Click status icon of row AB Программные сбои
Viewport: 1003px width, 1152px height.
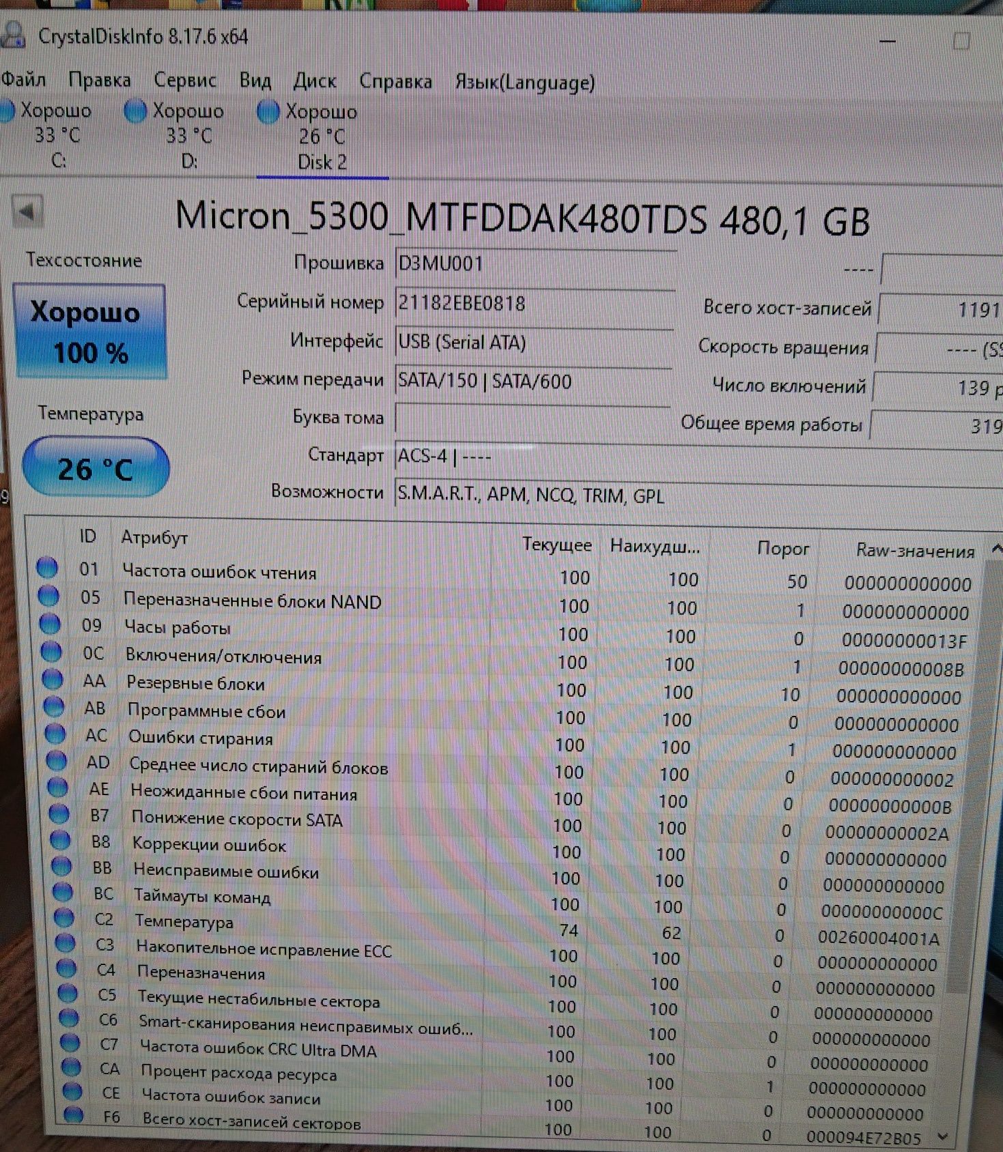(x=54, y=706)
